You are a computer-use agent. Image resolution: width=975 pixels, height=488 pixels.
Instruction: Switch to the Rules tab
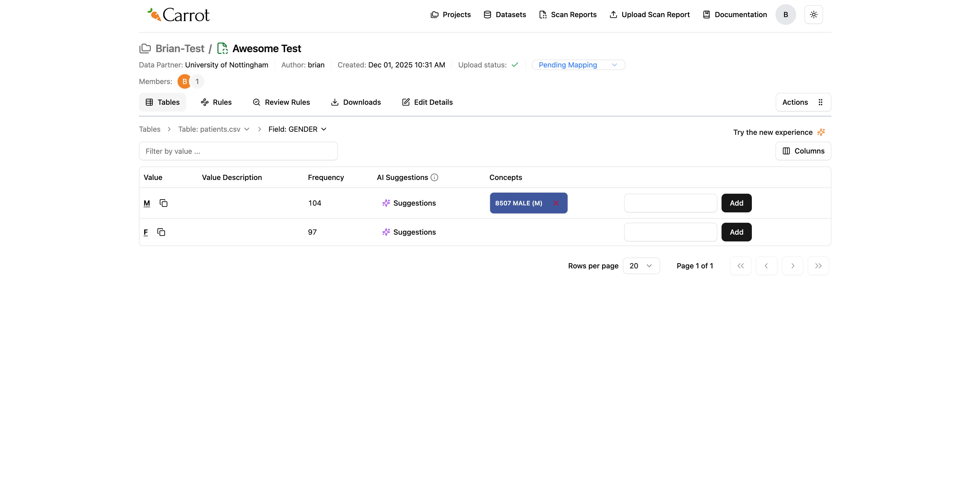point(216,102)
